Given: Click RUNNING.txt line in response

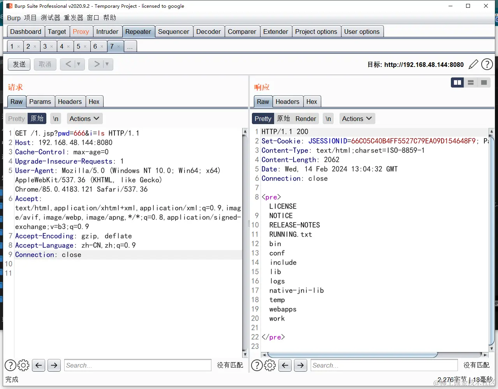Looking at the screenshot, I should click(290, 235).
